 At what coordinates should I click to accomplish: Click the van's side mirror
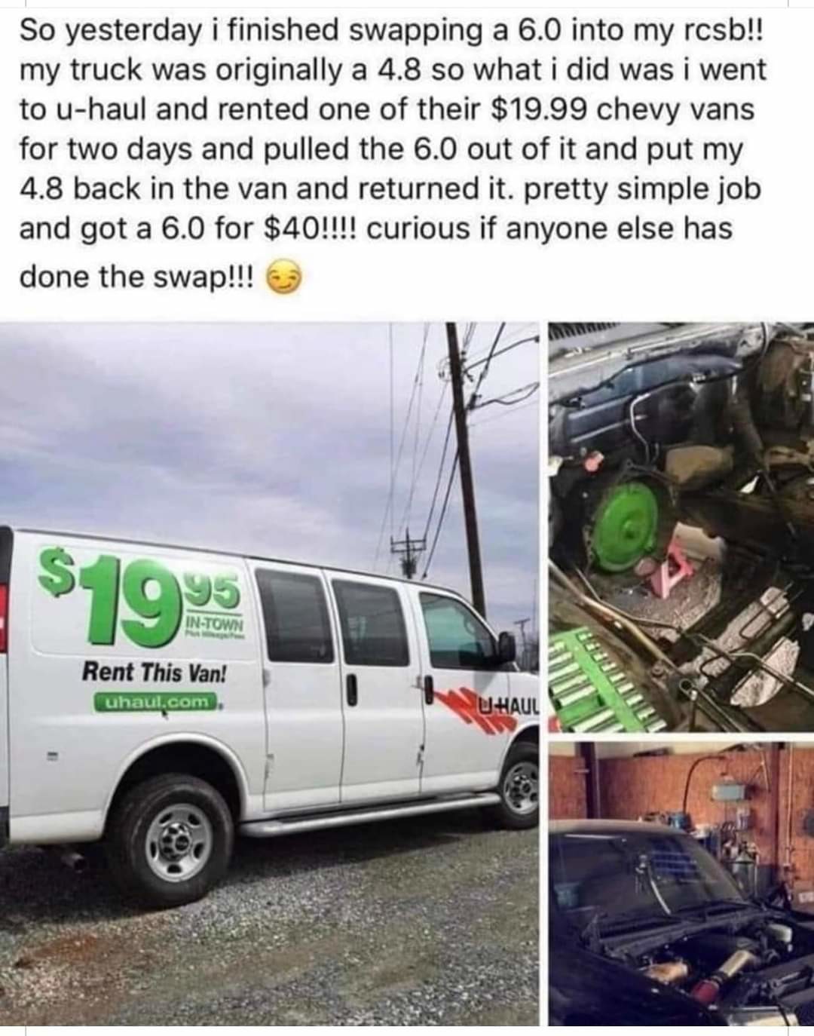[506, 647]
